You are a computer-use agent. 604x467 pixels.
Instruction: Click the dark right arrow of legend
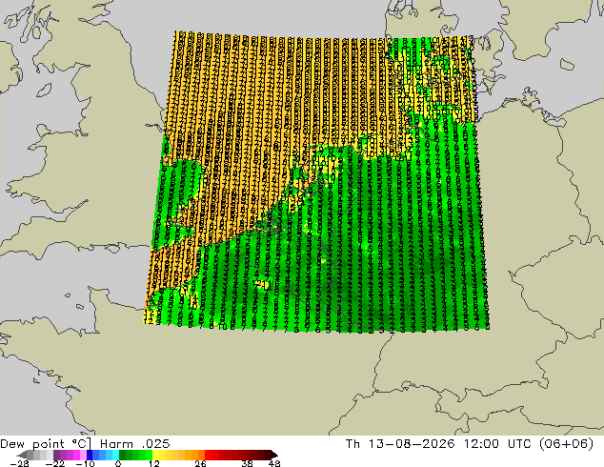pos(274,455)
